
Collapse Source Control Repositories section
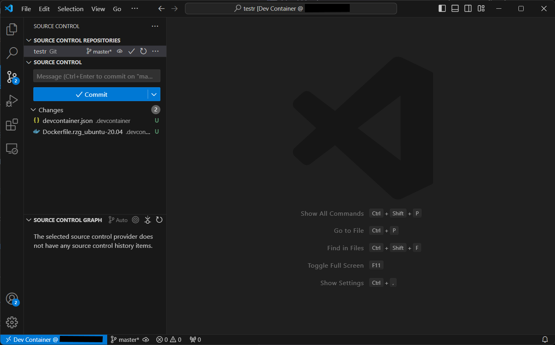click(x=29, y=40)
